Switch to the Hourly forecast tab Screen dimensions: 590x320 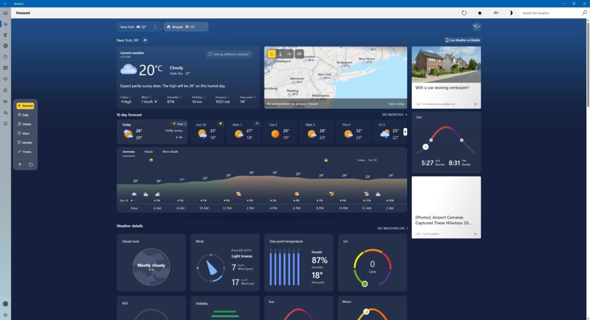[148, 151]
